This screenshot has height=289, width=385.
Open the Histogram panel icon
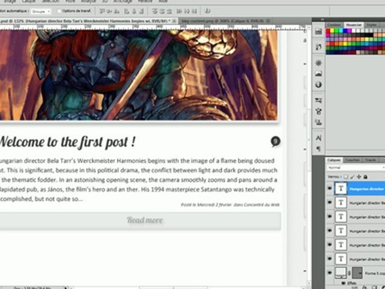(318, 74)
